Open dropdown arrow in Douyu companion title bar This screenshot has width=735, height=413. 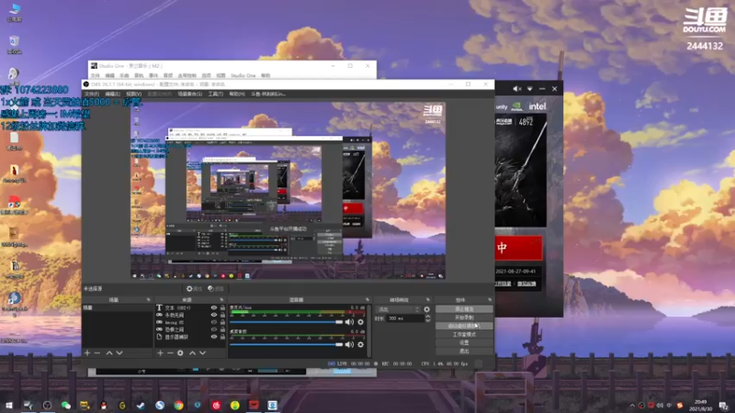pos(530,88)
